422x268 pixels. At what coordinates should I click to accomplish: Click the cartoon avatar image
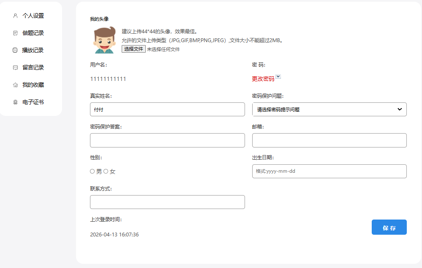(104, 40)
